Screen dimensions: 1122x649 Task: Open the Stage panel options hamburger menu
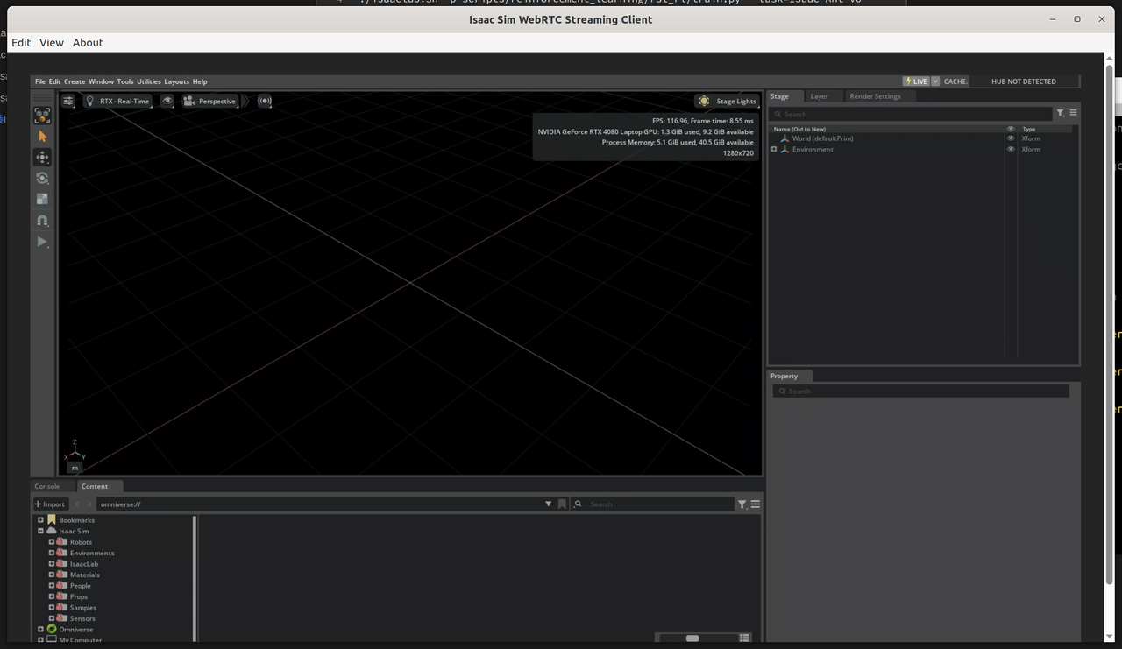[1073, 113]
